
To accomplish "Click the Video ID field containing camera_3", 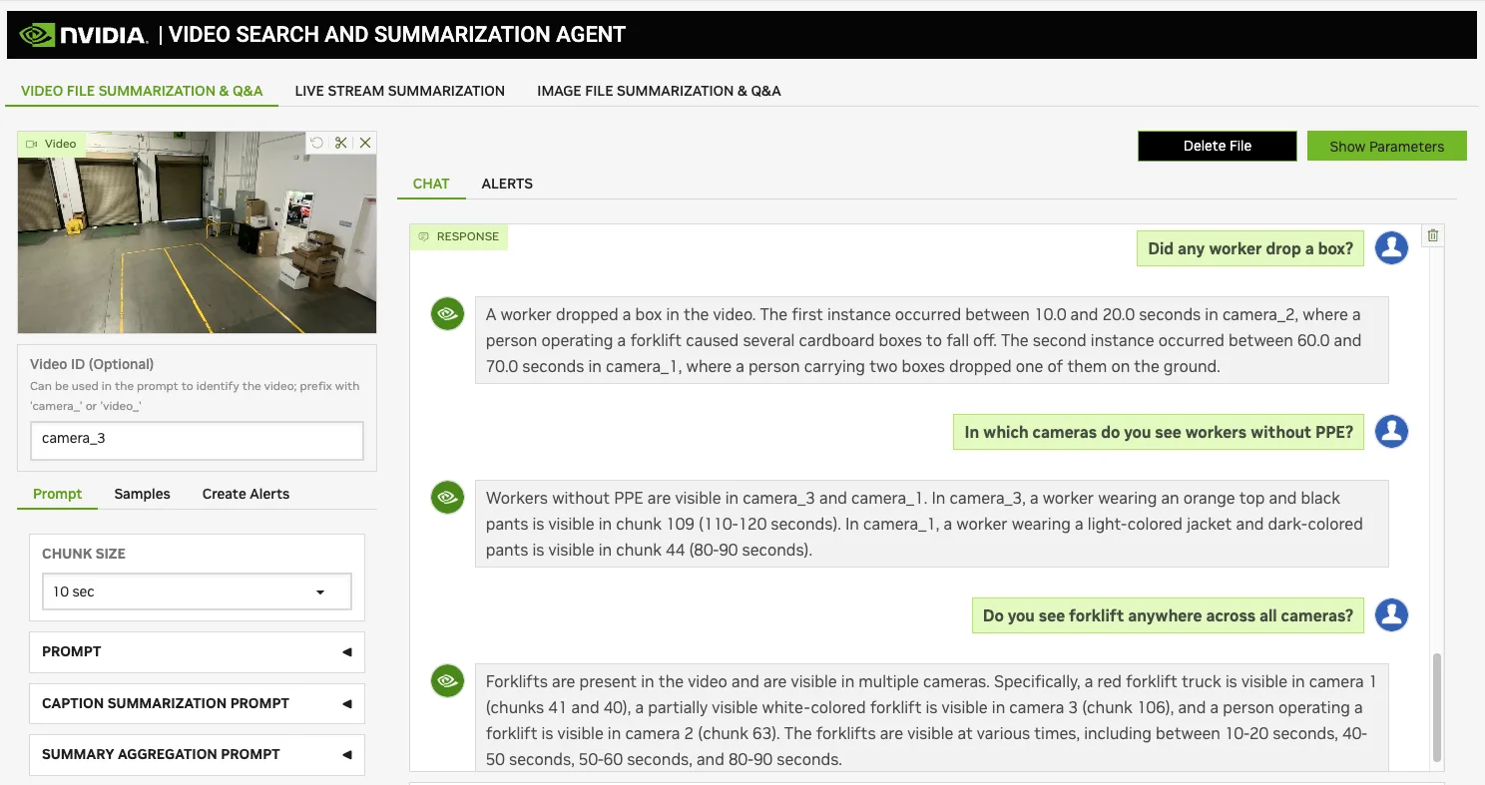I will coord(197,439).
